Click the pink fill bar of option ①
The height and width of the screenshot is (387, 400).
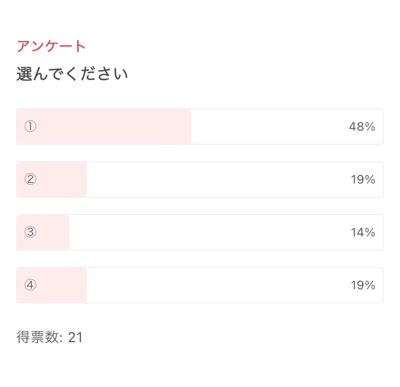112,127
